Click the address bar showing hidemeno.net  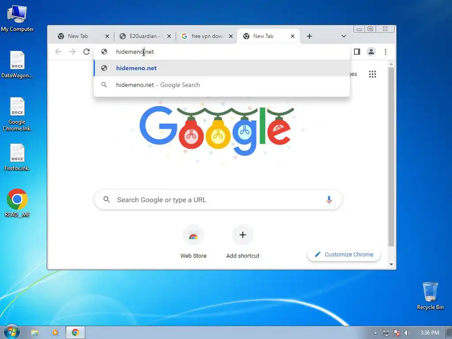(222, 52)
